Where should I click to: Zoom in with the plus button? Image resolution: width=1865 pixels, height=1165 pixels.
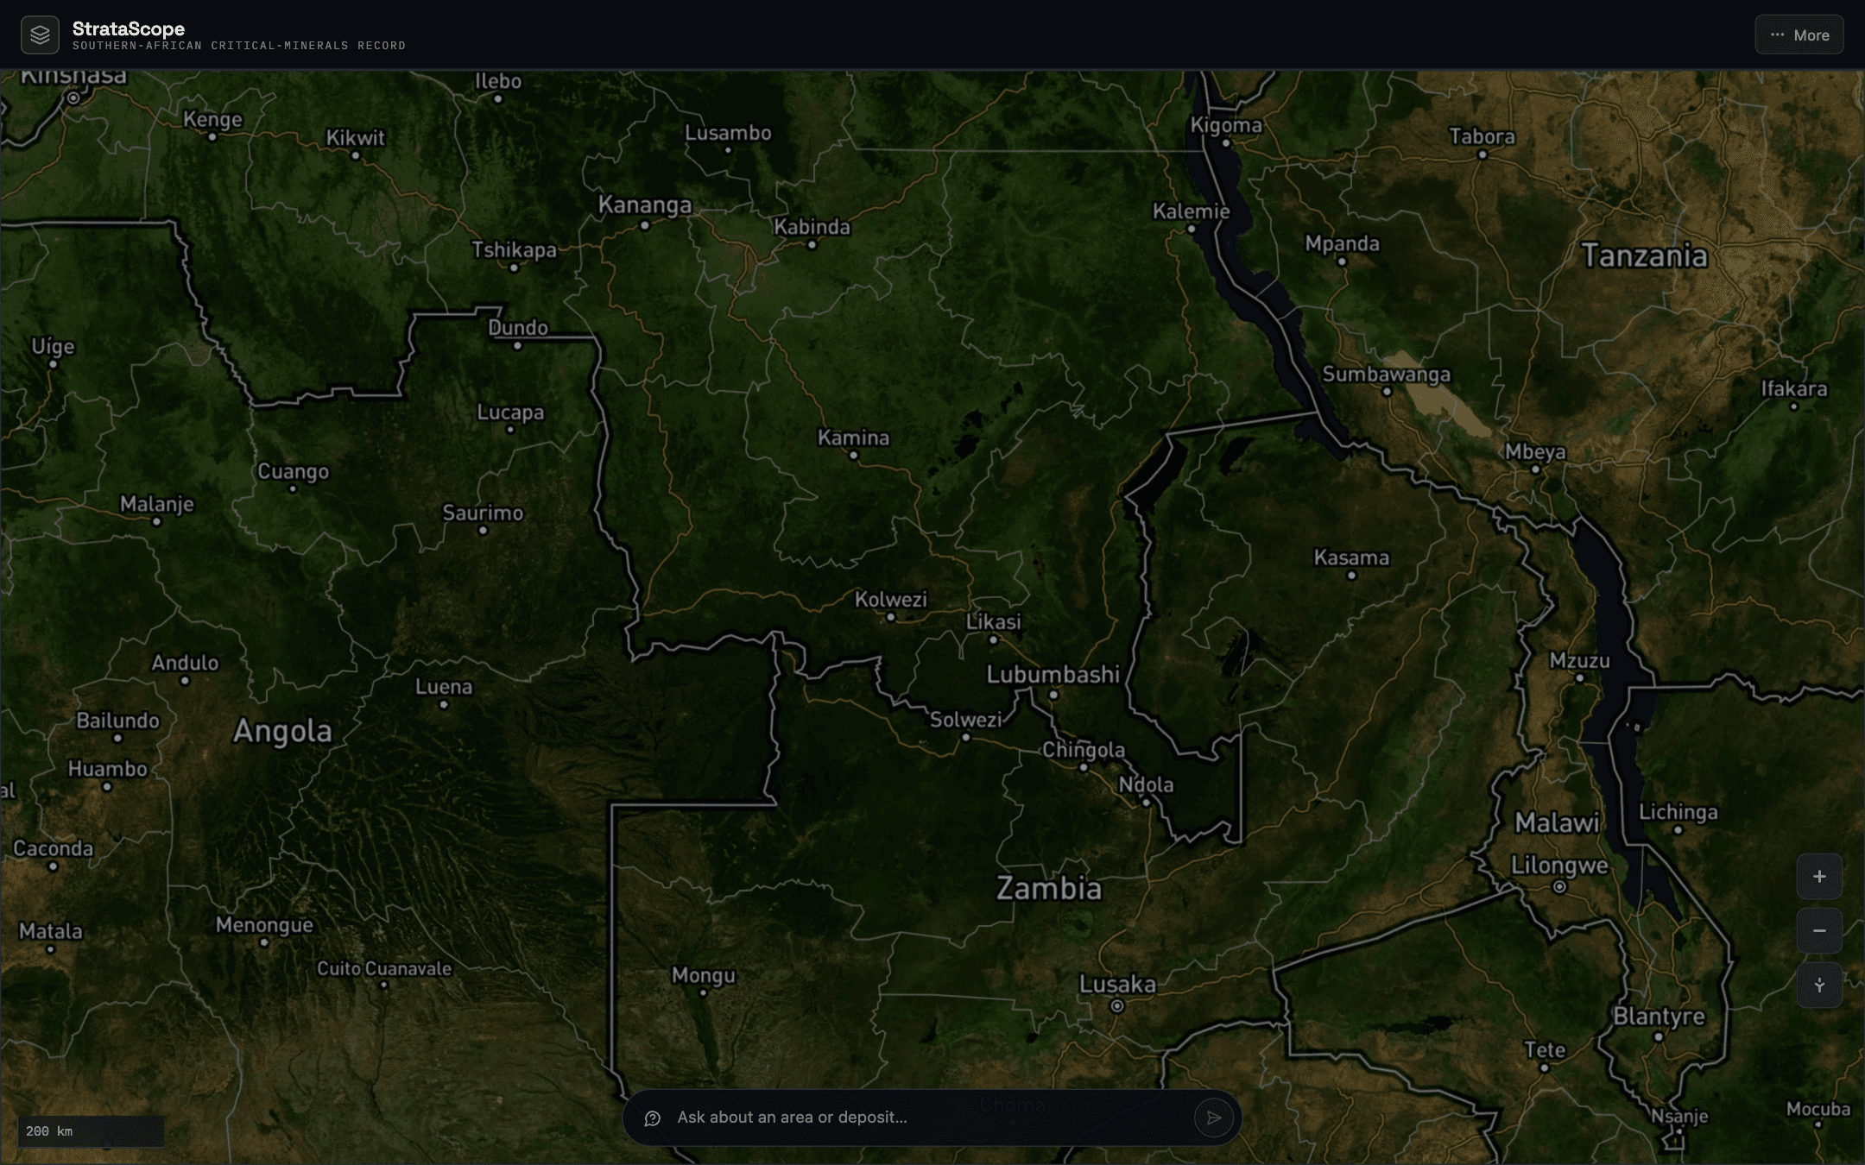point(1819,877)
